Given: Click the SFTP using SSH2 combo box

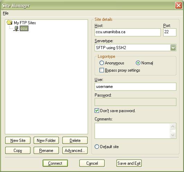Looking at the screenshot, I should [x=135, y=47].
